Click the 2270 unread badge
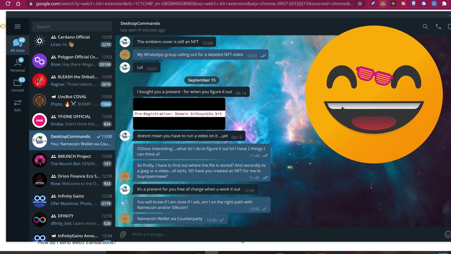Viewport: 451px width, 254px height. (106, 45)
